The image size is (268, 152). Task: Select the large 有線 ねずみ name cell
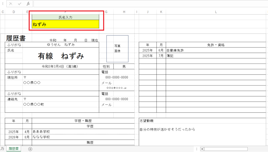click(x=61, y=56)
